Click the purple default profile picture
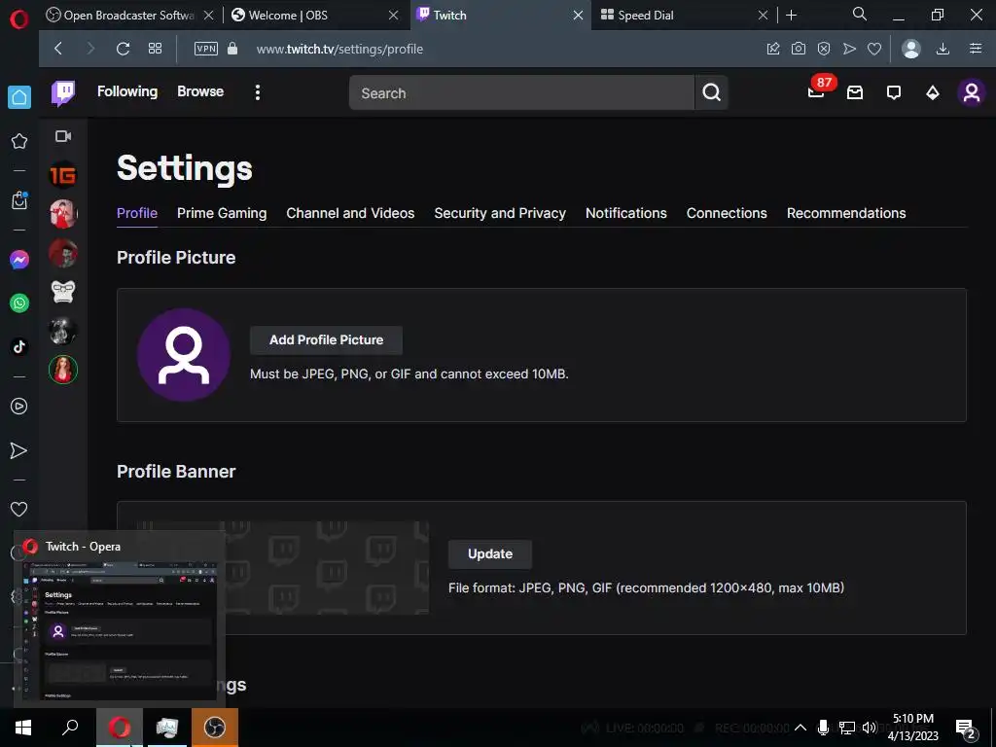Screen dimensions: 996x747 click(184, 354)
